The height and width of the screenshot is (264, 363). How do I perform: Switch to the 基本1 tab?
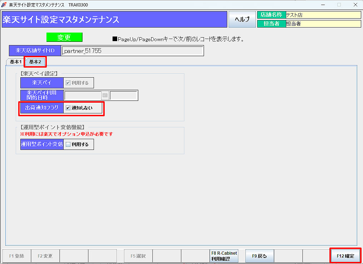click(x=15, y=62)
